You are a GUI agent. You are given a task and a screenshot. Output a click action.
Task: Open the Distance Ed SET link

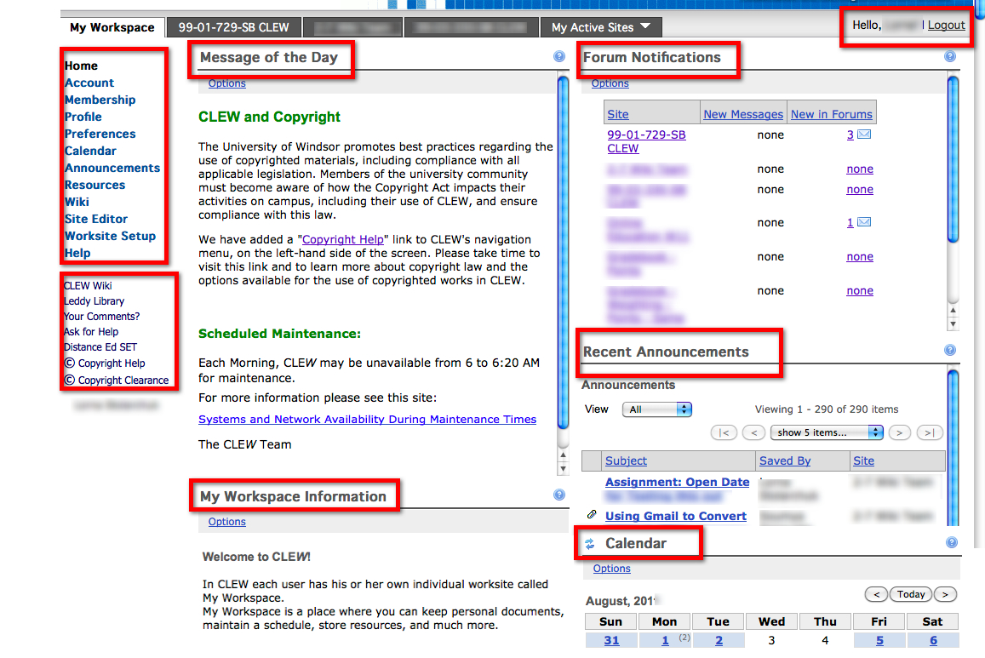pyautogui.click(x=100, y=347)
